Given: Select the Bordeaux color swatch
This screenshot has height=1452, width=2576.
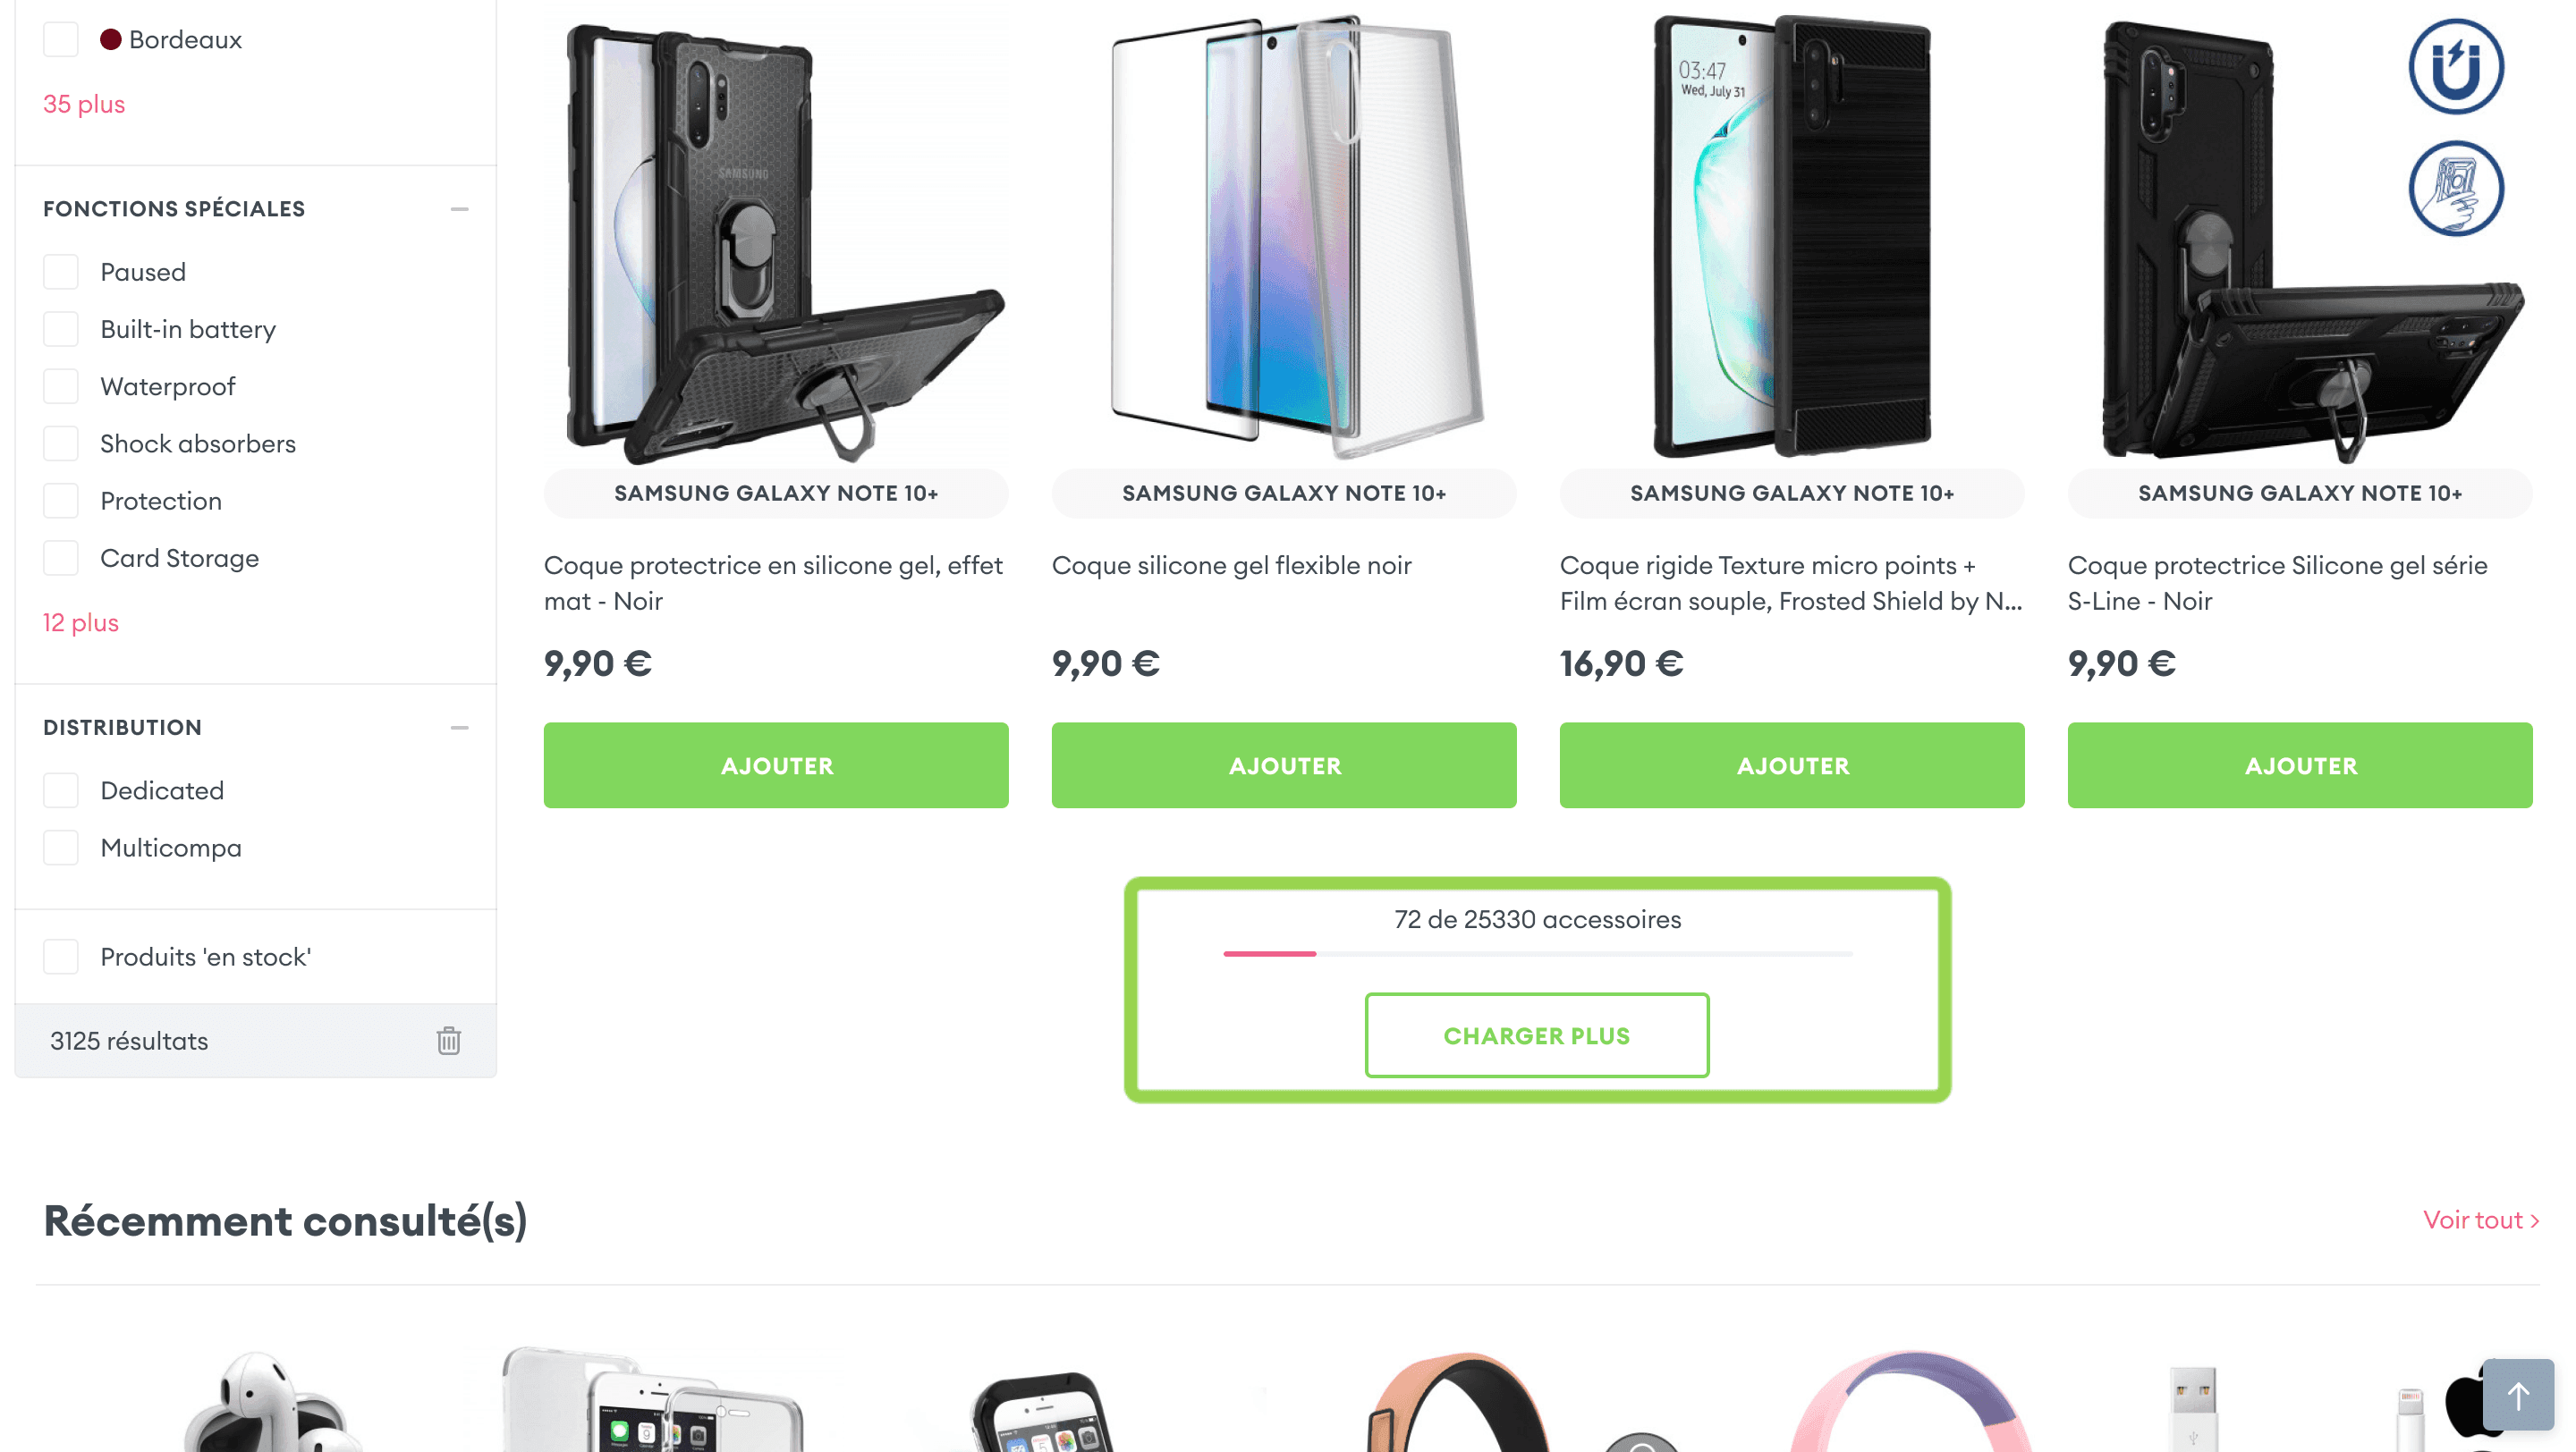Looking at the screenshot, I should (x=111, y=39).
